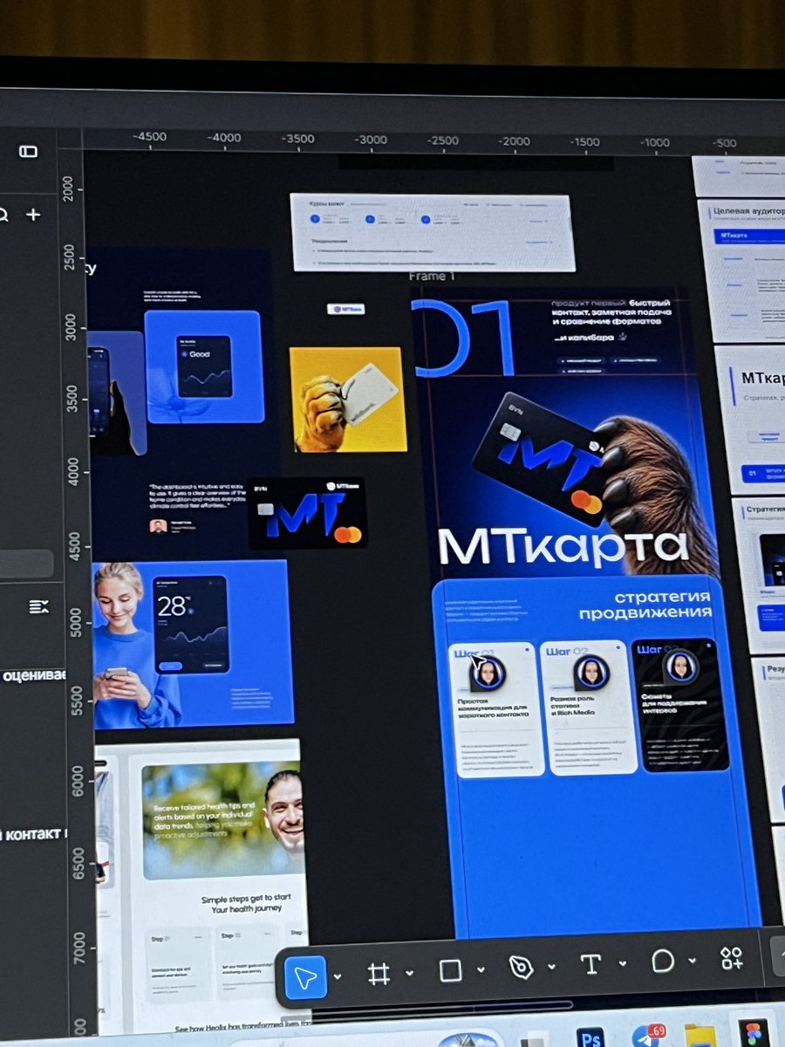Expand the Pen tool options dropdown
Viewport: 785px width, 1047px height.
coord(551,967)
